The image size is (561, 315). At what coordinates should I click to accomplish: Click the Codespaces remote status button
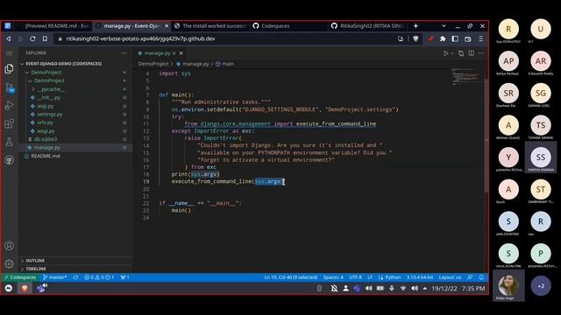pyautogui.click(x=20, y=277)
